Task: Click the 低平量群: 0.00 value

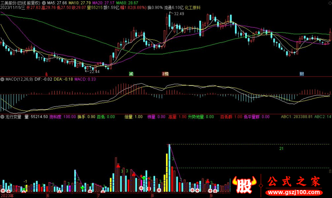Action: pos(256,117)
